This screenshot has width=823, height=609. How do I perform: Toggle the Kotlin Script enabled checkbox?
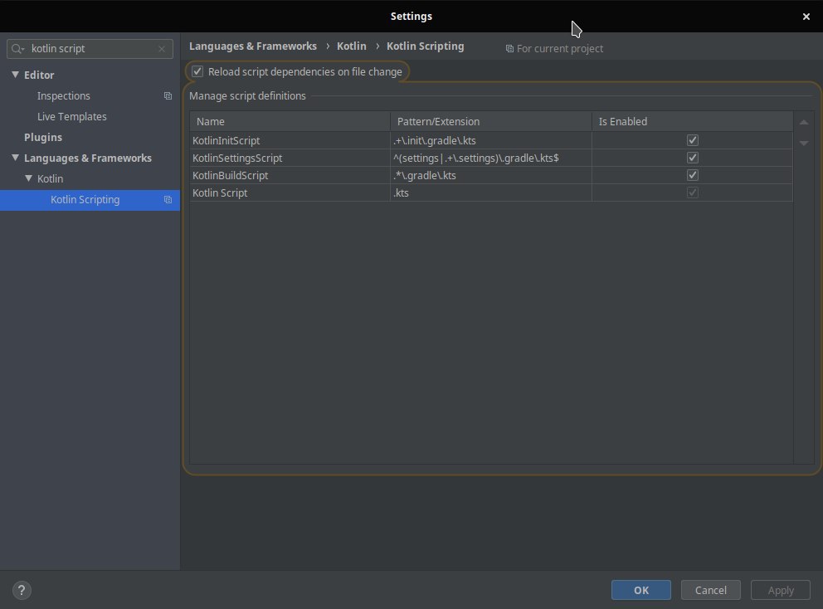[x=692, y=192]
